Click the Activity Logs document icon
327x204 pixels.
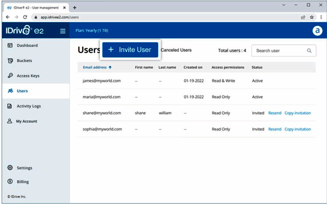tap(10, 106)
